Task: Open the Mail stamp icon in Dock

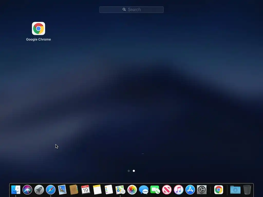Action: click(62, 190)
